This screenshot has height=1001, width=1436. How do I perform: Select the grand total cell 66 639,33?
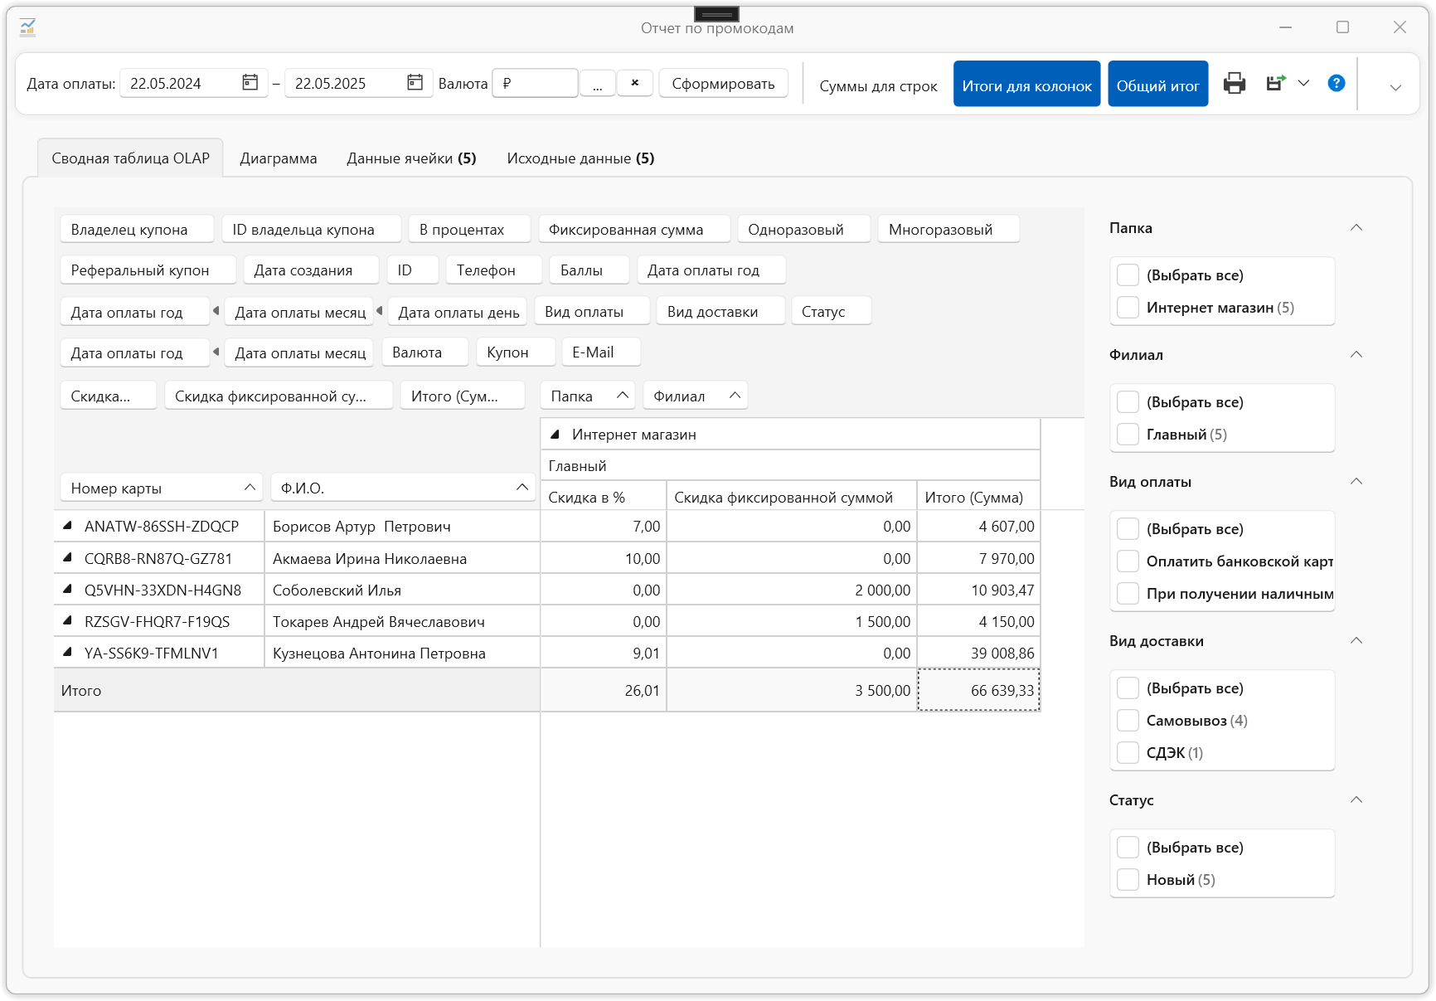978,690
